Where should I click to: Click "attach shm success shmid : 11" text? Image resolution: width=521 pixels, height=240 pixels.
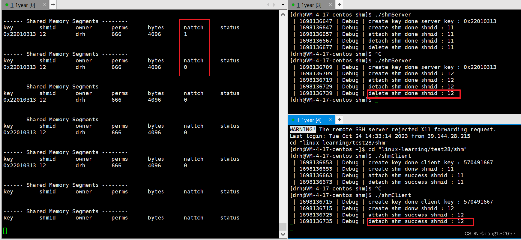(x=416, y=175)
